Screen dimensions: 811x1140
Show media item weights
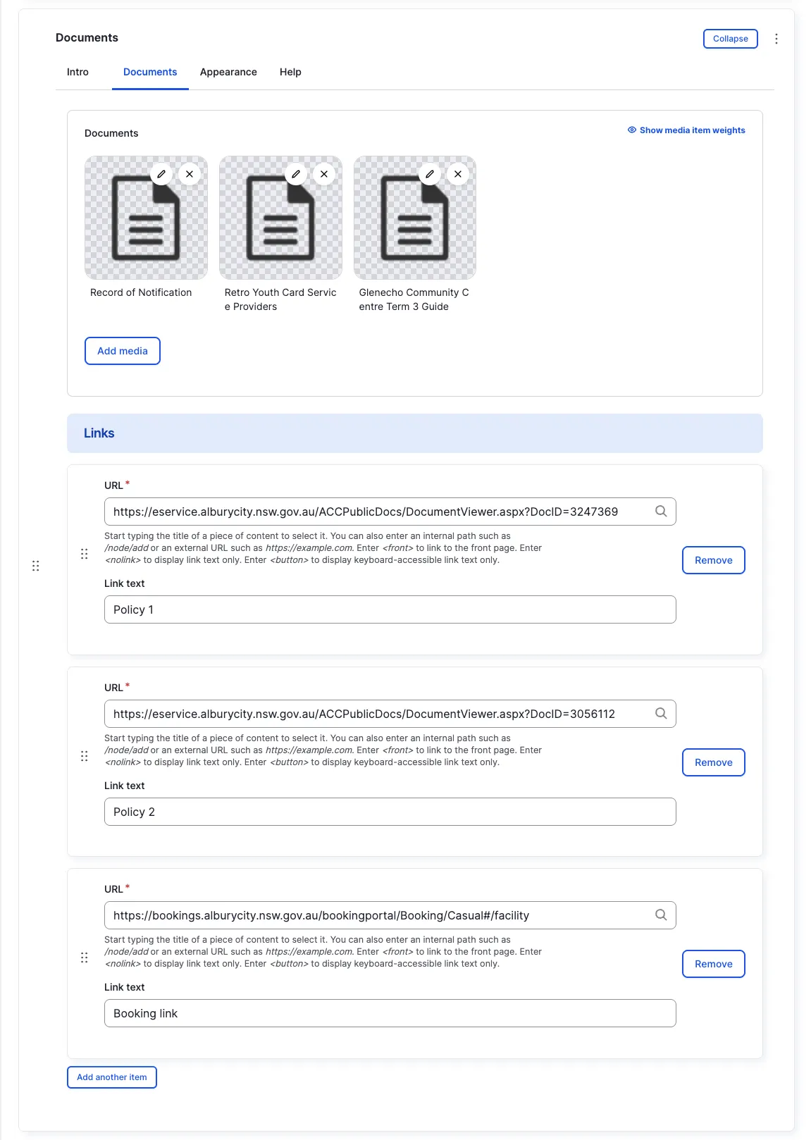click(x=686, y=130)
